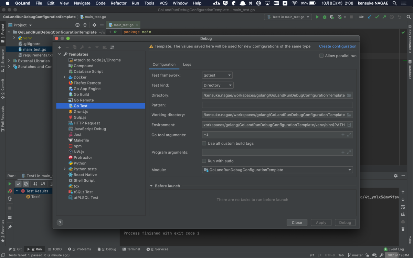Open Search Everywhere magnifier in the toolbar
Screen dimensions: 413x258
pyautogui.click(x=409, y=17)
